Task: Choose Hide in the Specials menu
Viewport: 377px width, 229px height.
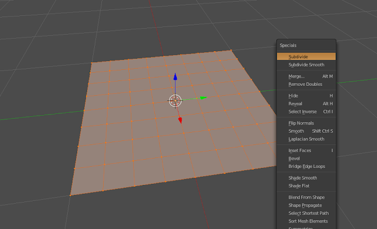Action: [x=306, y=96]
